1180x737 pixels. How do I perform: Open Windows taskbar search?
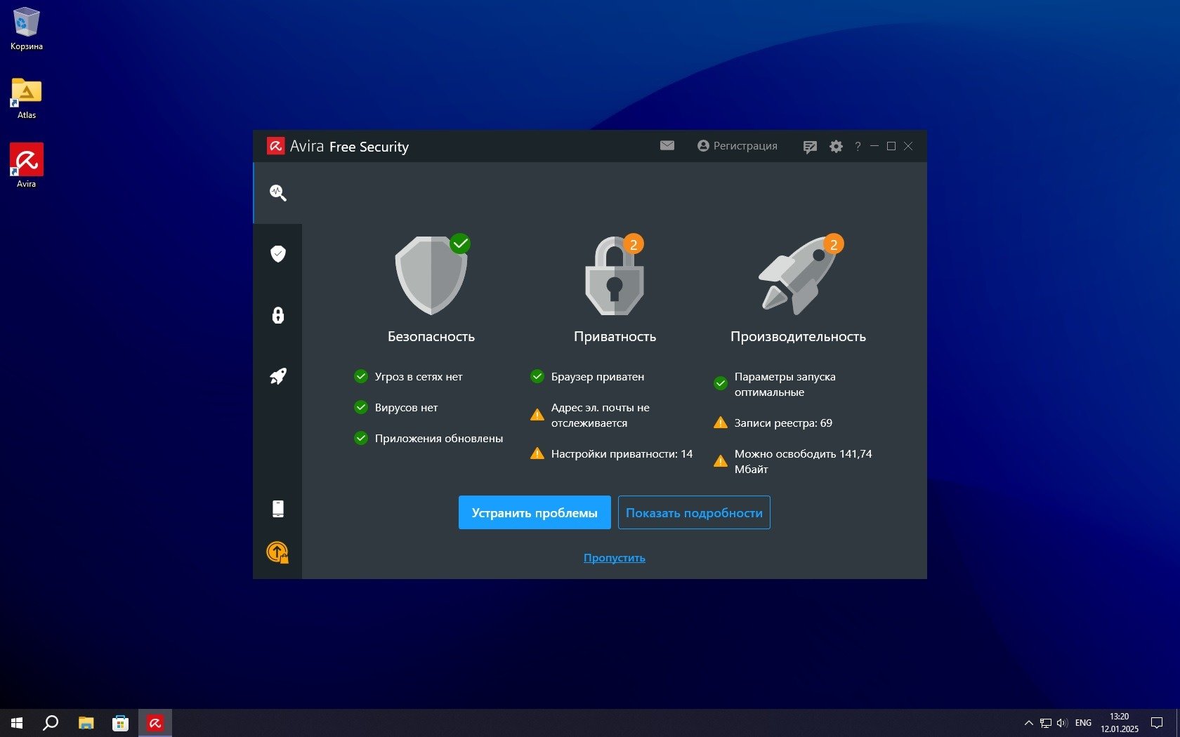pyautogui.click(x=51, y=723)
